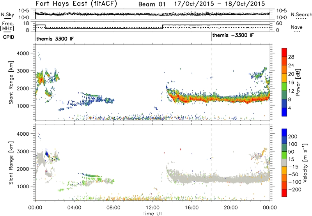Click the '28' value on power scale
The height and width of the screenshot is (216, 312).
291,57
